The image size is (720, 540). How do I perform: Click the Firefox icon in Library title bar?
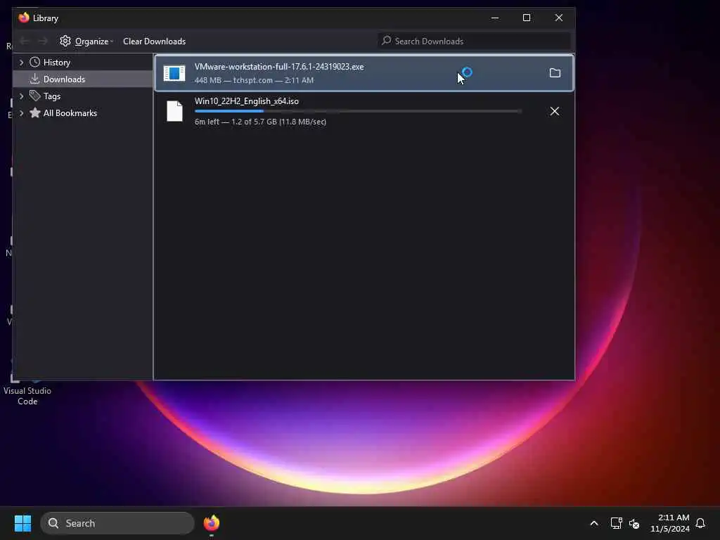click(x=24, y=18)
